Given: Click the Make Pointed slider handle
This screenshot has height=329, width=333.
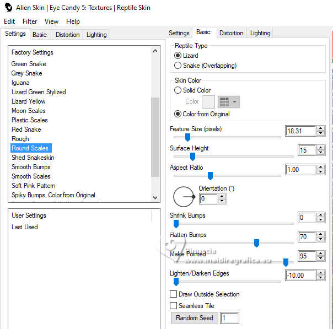Looking at the screenshot, I should click(286, 262).
